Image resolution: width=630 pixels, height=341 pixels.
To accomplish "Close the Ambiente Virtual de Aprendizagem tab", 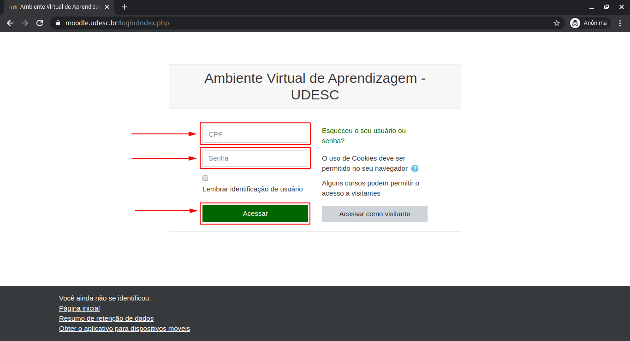I will (107, 7).
